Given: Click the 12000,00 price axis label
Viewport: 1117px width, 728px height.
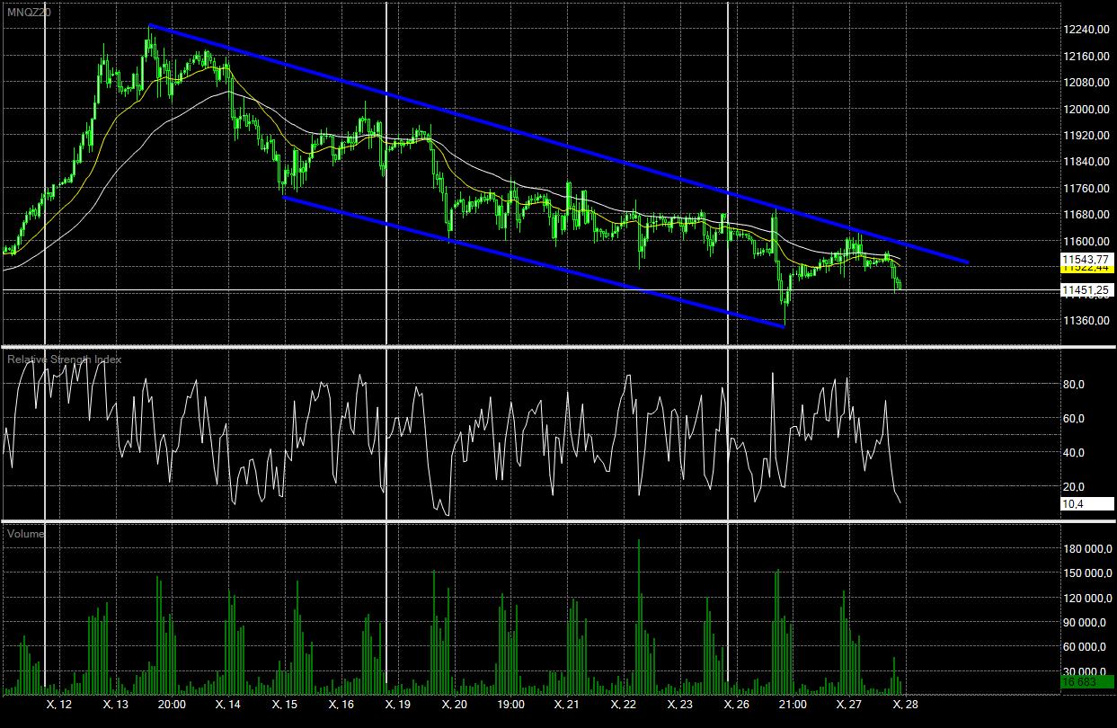Looking at the screenshot, I should 1085,110.
